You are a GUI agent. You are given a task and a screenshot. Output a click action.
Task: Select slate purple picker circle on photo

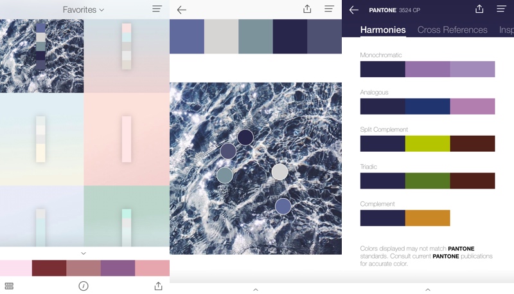[x=228, y=151]
